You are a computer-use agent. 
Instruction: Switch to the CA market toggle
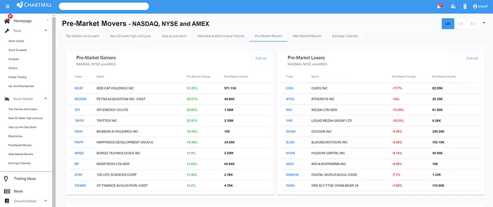[x=460, y=23]
